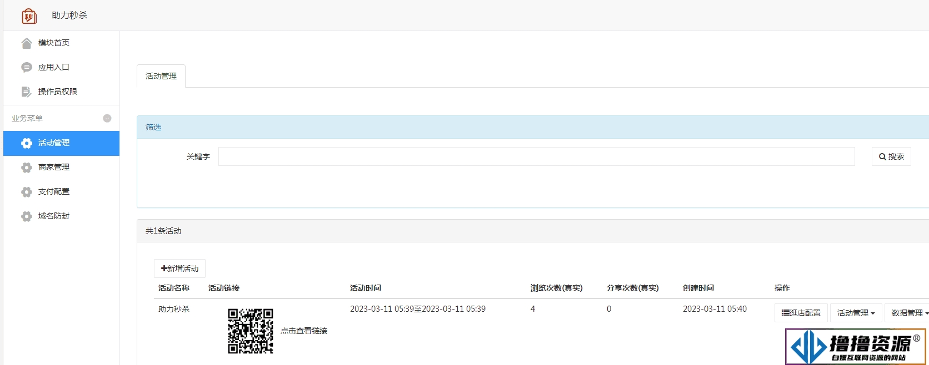This screenshot has height=365, width=929.
Task: Click the gear icon beside 商家管理
Action: pos(27,168)
